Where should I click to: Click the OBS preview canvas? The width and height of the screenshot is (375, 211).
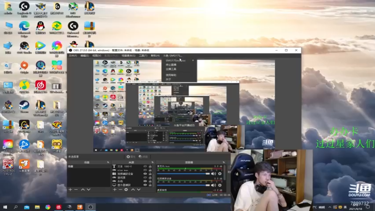click(x=184, y=105)
